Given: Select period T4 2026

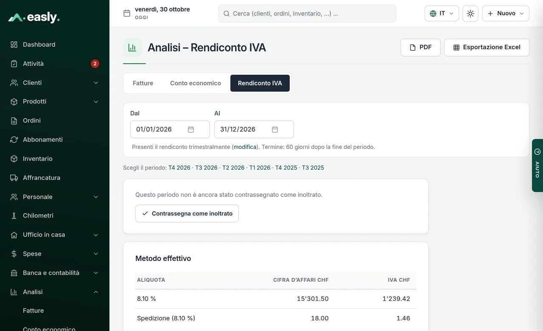Looking at the screenshot, I should [x=179, y=168].
